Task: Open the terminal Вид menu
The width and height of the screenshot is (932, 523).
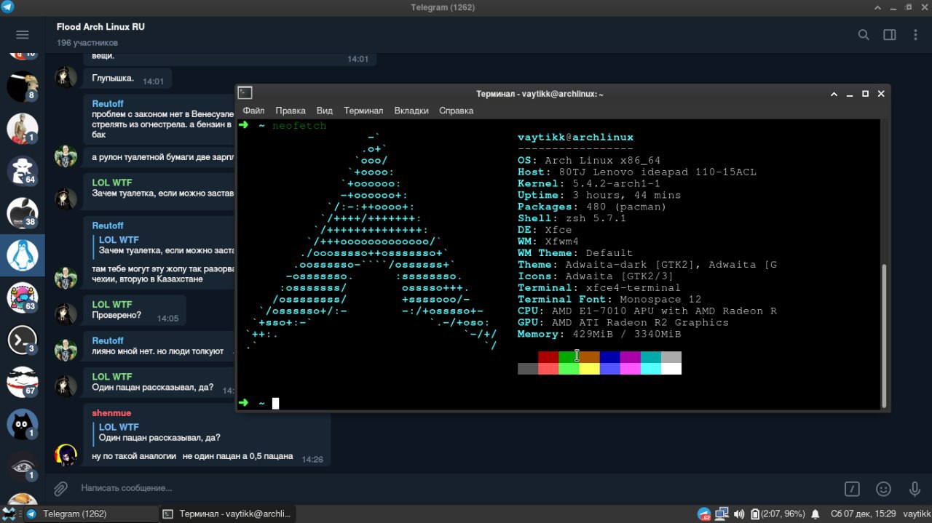Action: (325, 111)
